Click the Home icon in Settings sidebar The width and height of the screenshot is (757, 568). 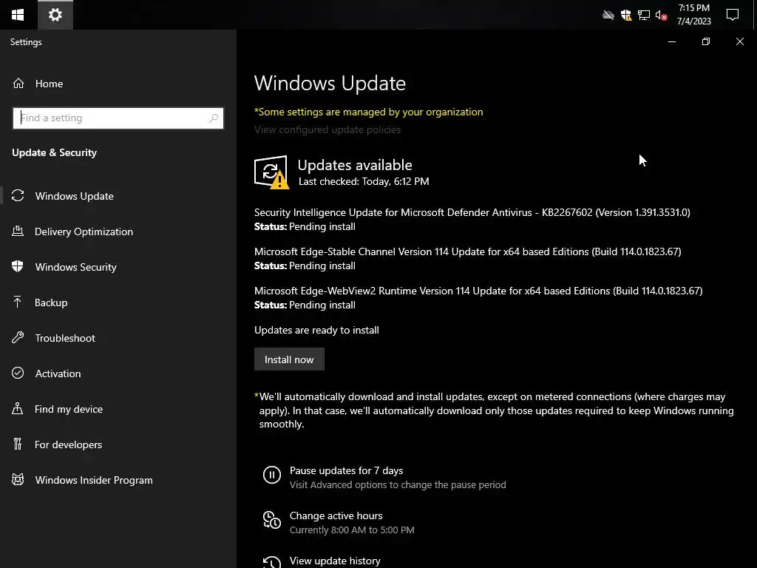18,84
